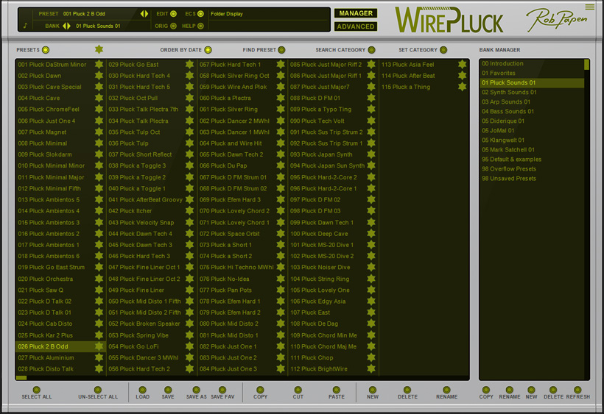604x414 pixels.
Task: Click favorite star for 108 Pluck De Dag
Action: (371, 324)
